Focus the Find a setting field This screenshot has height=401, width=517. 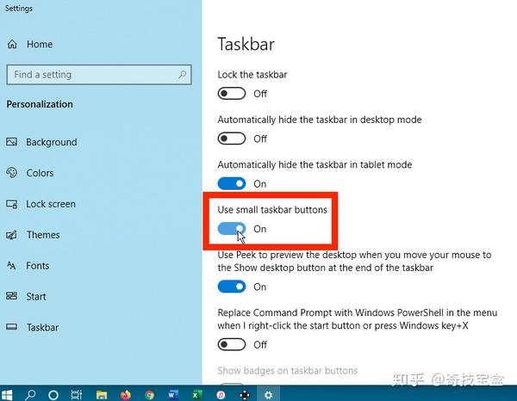[x=99, y=75]
